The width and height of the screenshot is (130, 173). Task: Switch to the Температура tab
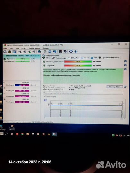click(x=59, y=58)
